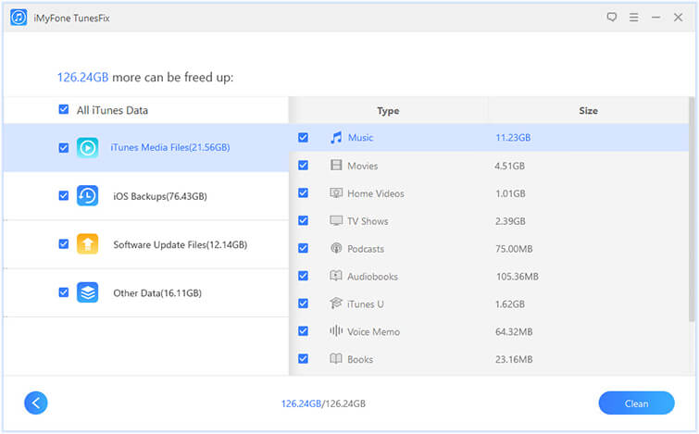Click the 23.16MB size value
The width and height of the screenshot is (699, 434).
pyautogui.click(x=514, y=359)
